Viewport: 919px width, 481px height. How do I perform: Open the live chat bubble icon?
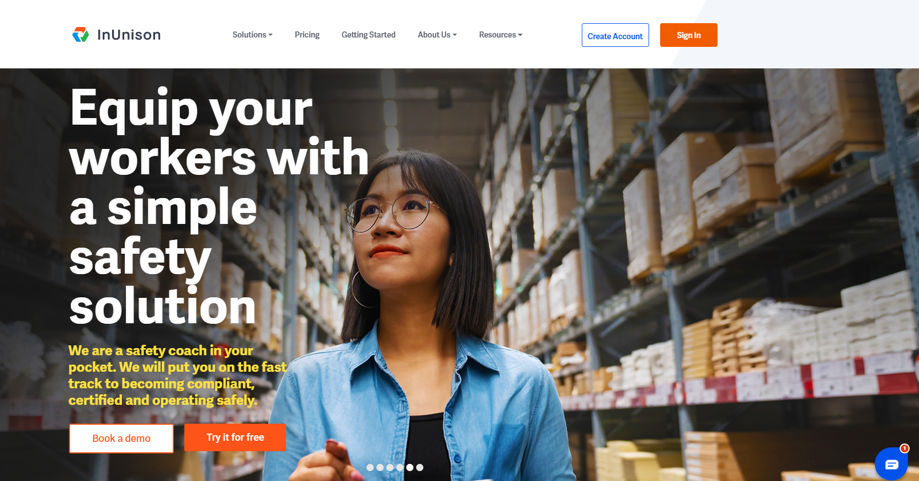pos(891,464)
